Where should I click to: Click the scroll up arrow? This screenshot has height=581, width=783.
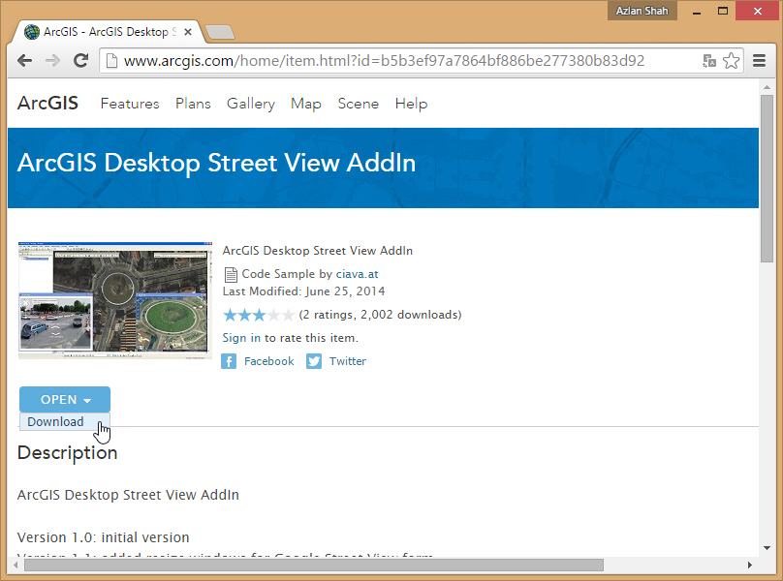pos(767,87)
